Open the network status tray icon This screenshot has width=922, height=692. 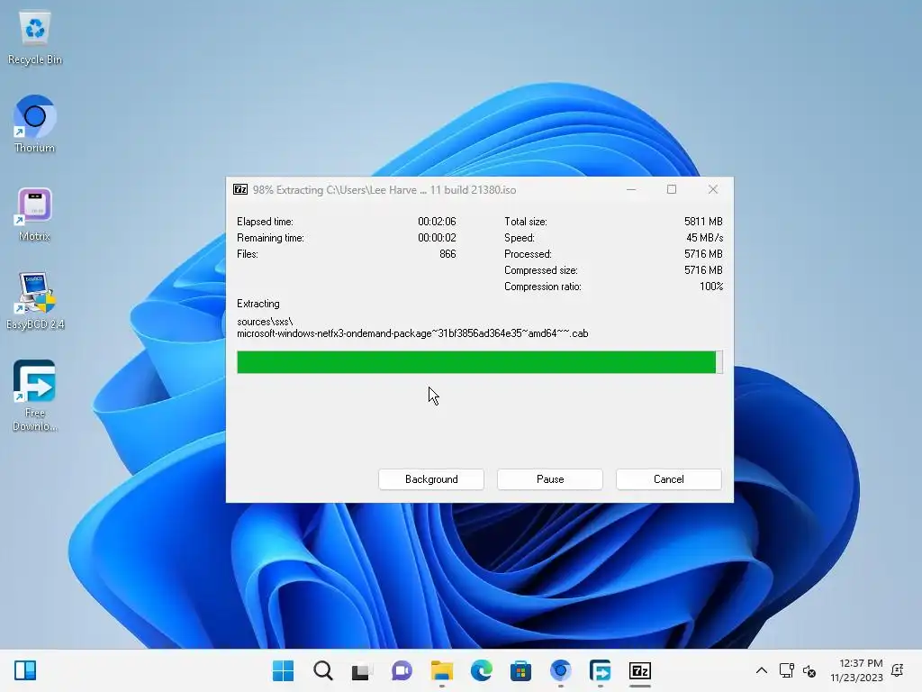click(x=786, y=670)
